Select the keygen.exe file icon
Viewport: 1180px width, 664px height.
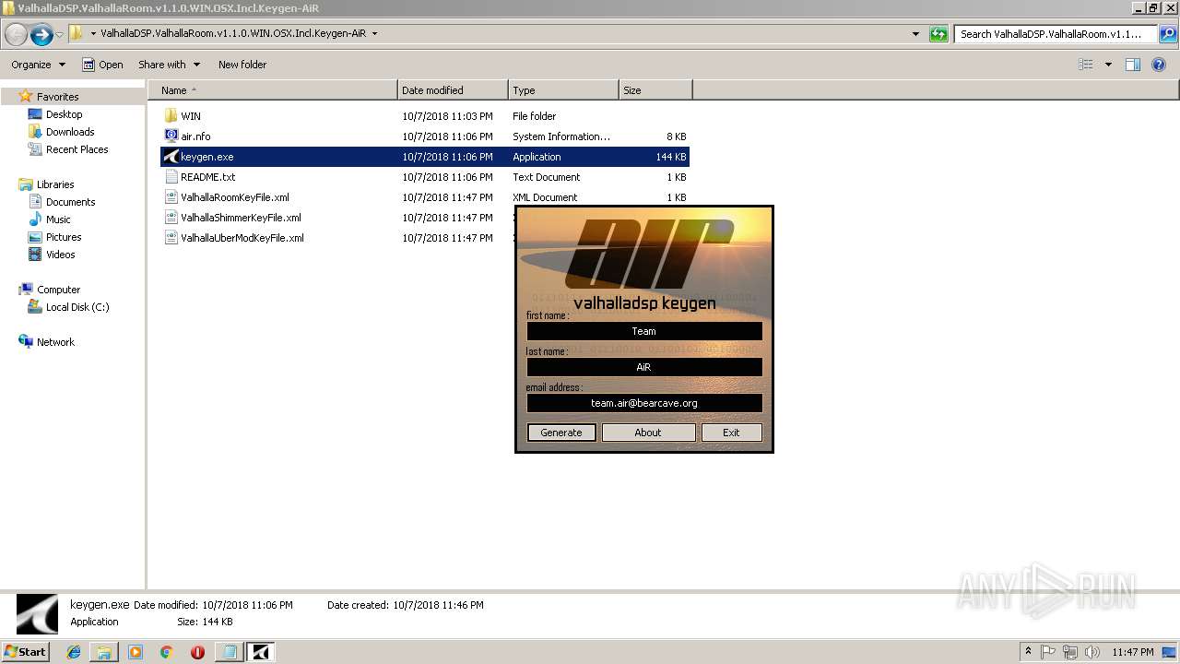(x=171, y=157)
